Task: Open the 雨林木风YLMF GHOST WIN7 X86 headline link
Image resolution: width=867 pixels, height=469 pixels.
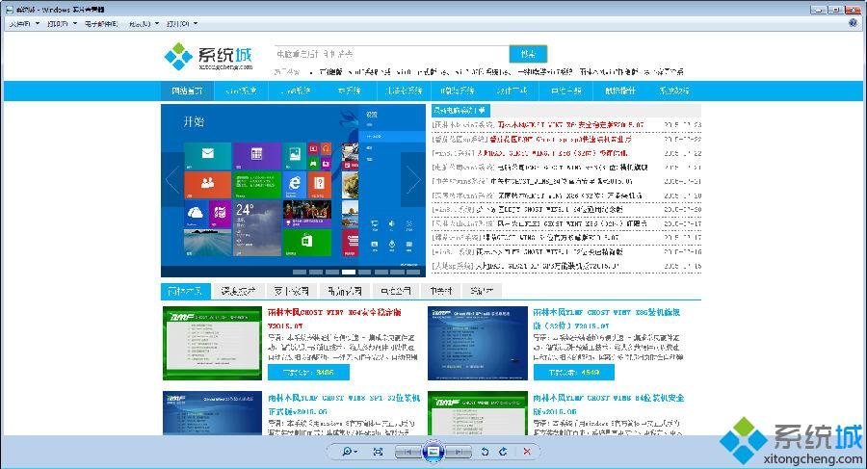Action: click(x=607, y=319)
